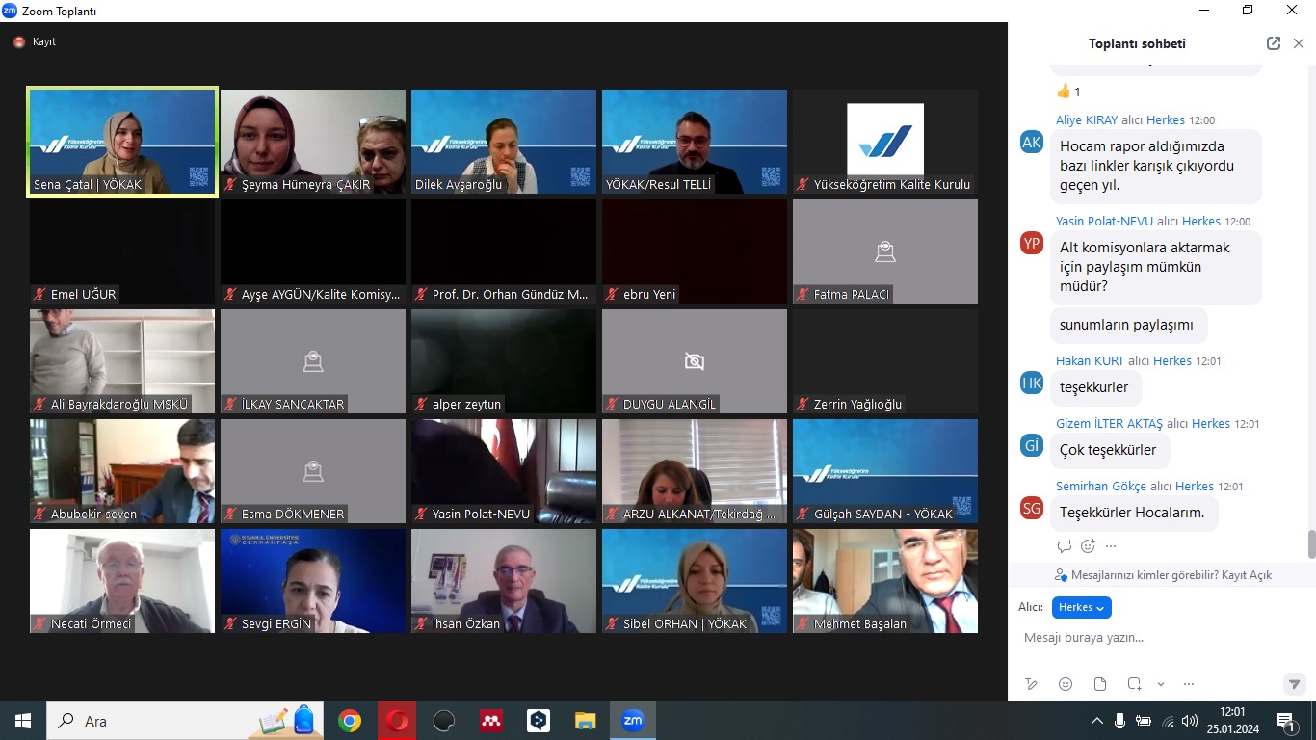Image resolution: width=1316 pixels, height=740 pixels.
Task: Click Yasin Polat-NEVU sender name in chat
Action: pyautogui.click(x=1104, y=222)
